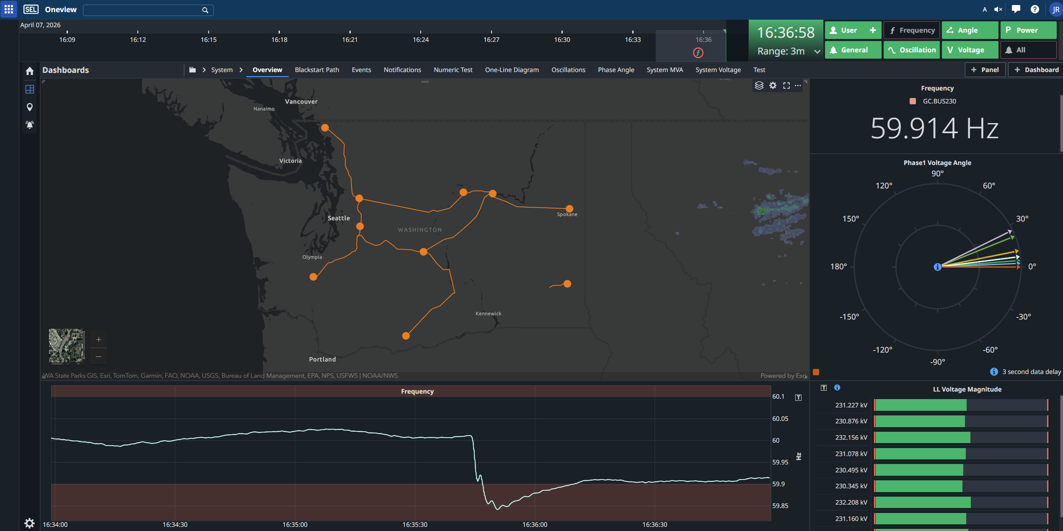The height and width of the screenshot is (531, 1063).
Task: Go to the Home dashboard icon
Action: click(x=29, y=71)
